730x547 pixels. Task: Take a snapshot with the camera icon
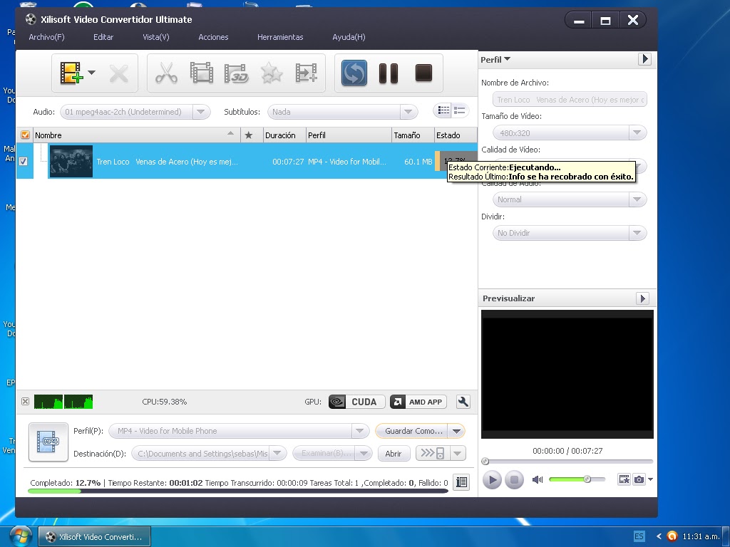pos(639,479)
